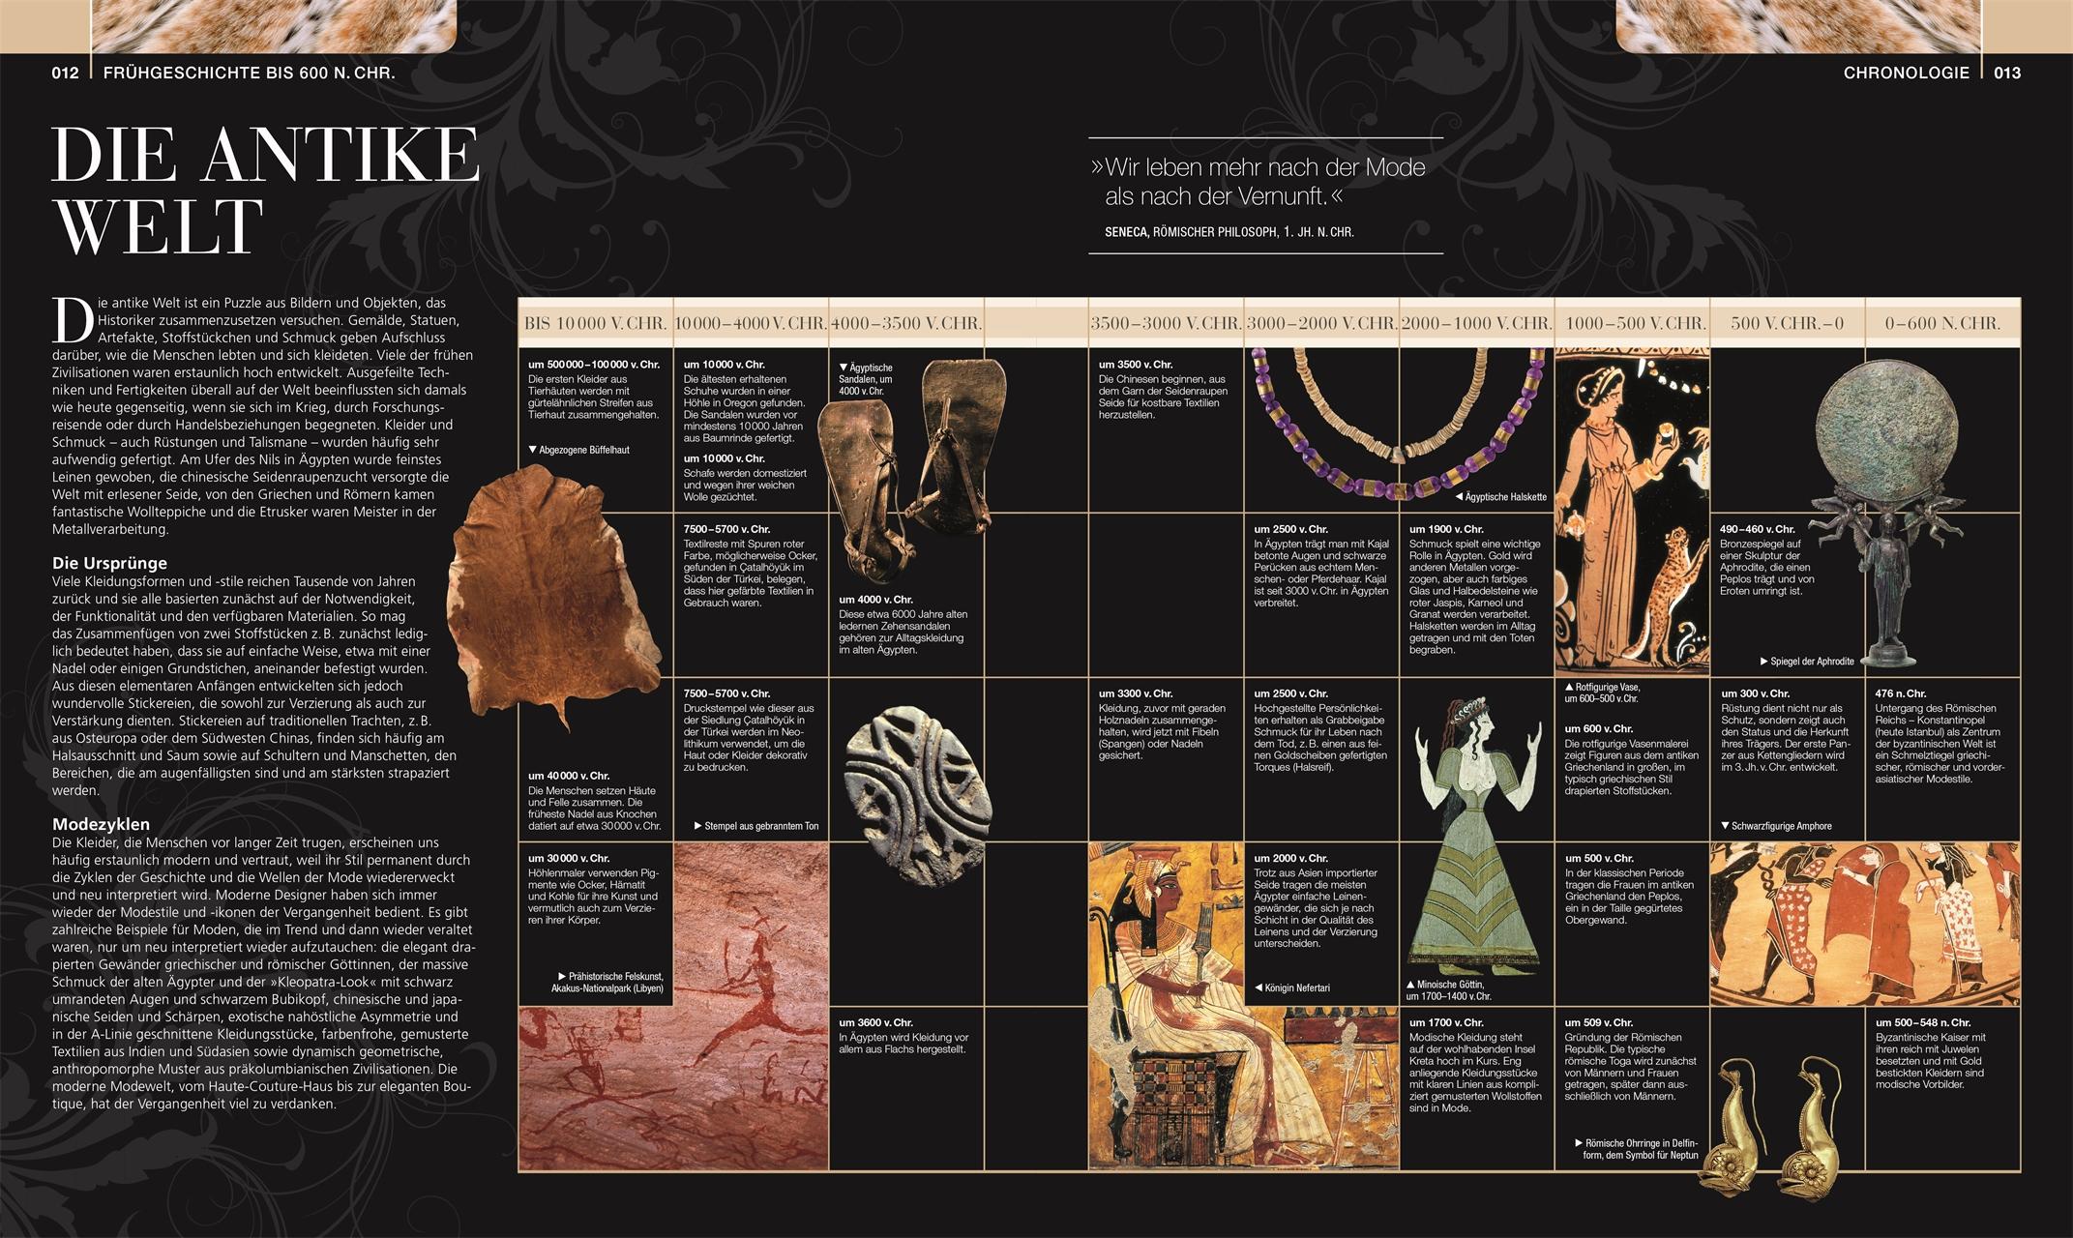Viewport: 2073px width, 1238px height.
Task: Select the '3000–2000 V. CHR.' column header
Action: pyautogui.click(x=1321, y=323)
